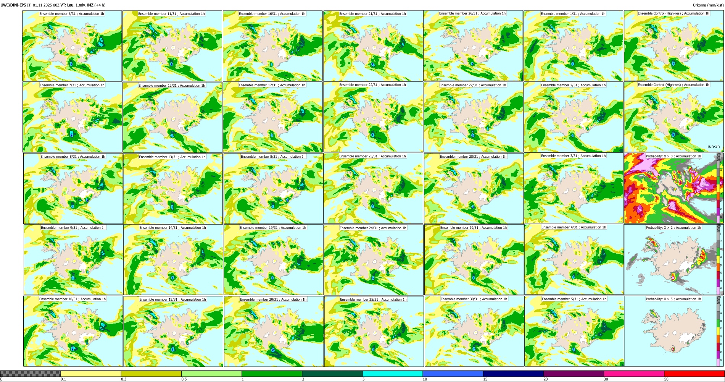Open the Ensemble member 3/31 map panel
This screenshot has width=725, height=382.
click(x=574, y=188)
